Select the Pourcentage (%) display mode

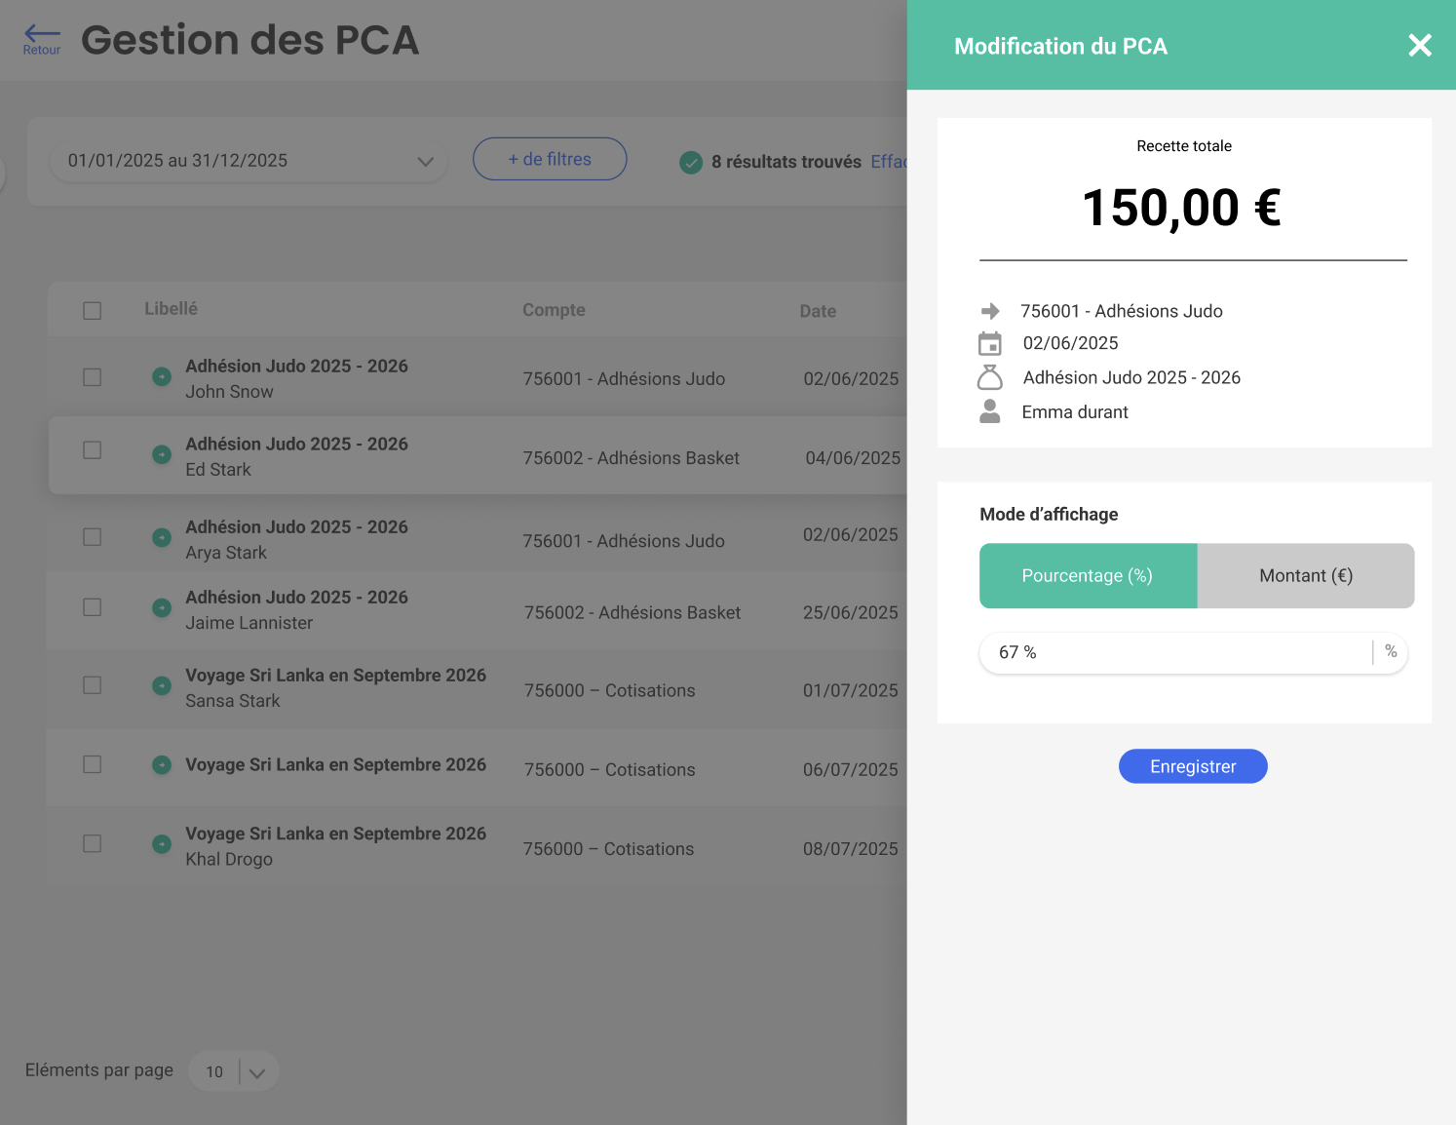(1088, 576)
